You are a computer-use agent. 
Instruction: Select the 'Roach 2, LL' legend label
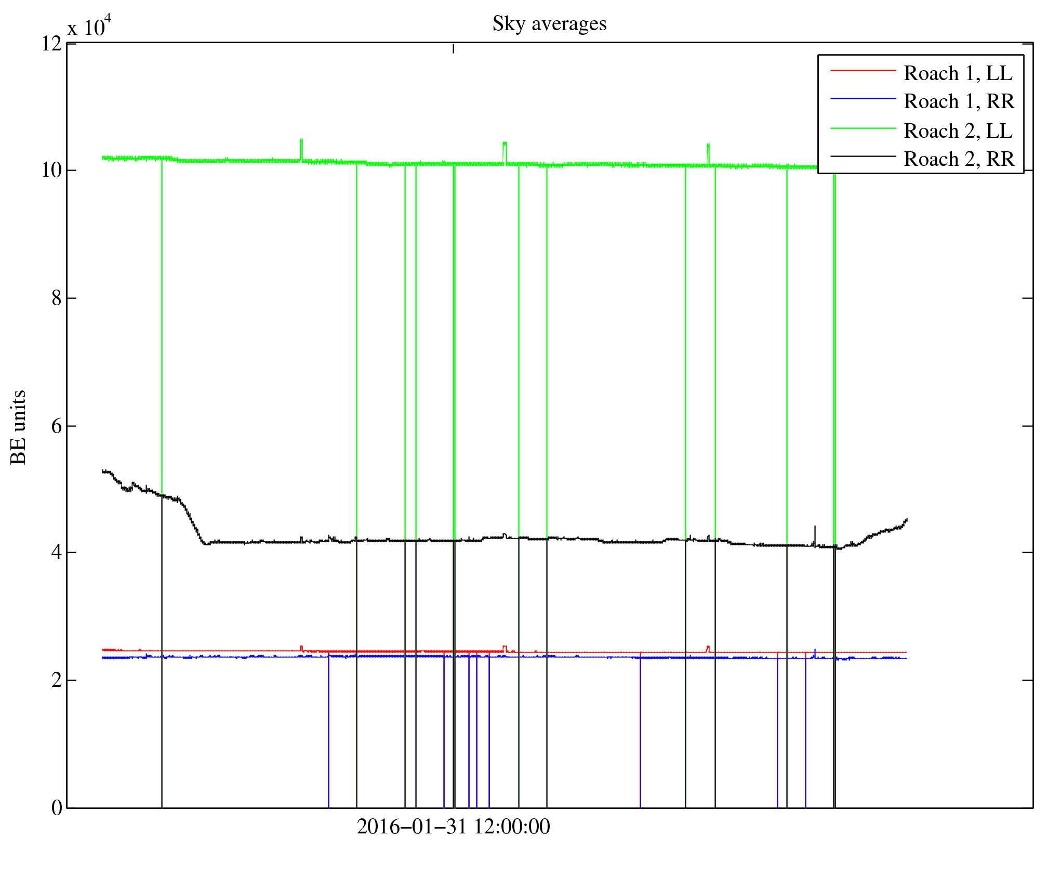click(958, 131)
